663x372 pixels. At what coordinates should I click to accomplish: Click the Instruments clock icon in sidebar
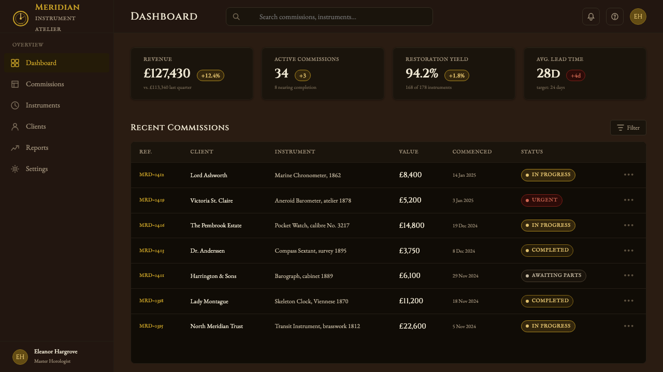click(x=15, y=105)
